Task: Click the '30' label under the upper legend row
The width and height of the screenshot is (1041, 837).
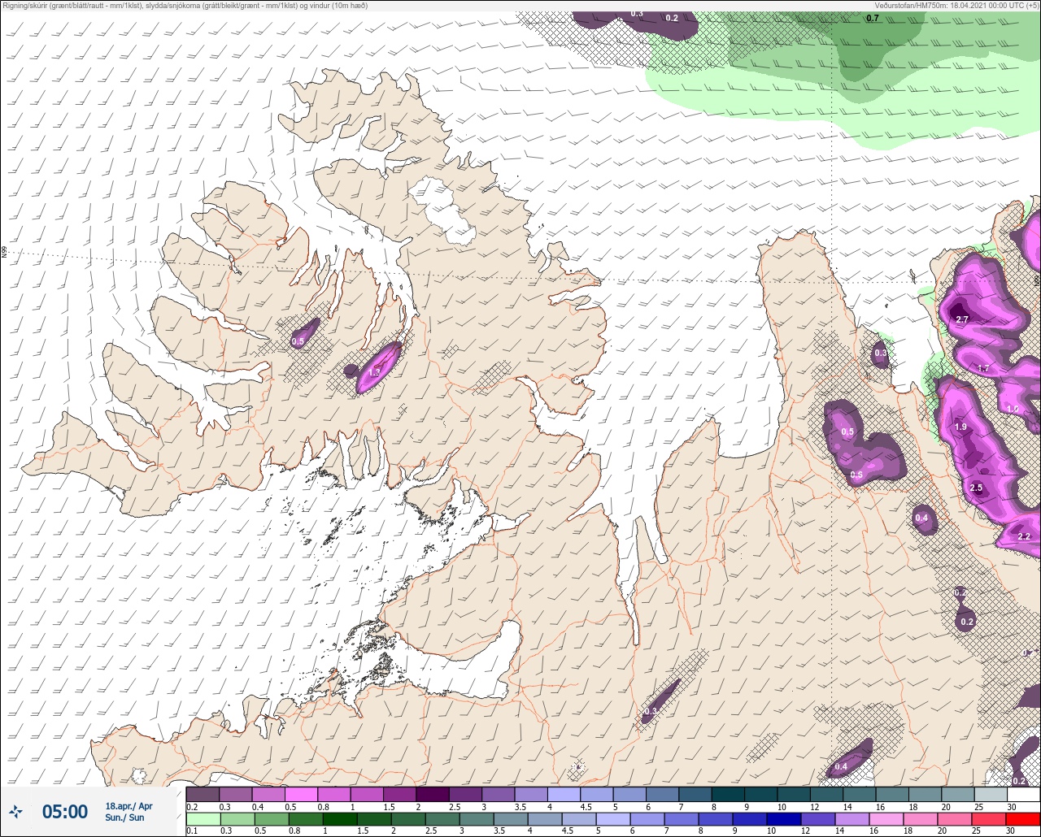Action: pyautogui.click(x=1010, y=807)
